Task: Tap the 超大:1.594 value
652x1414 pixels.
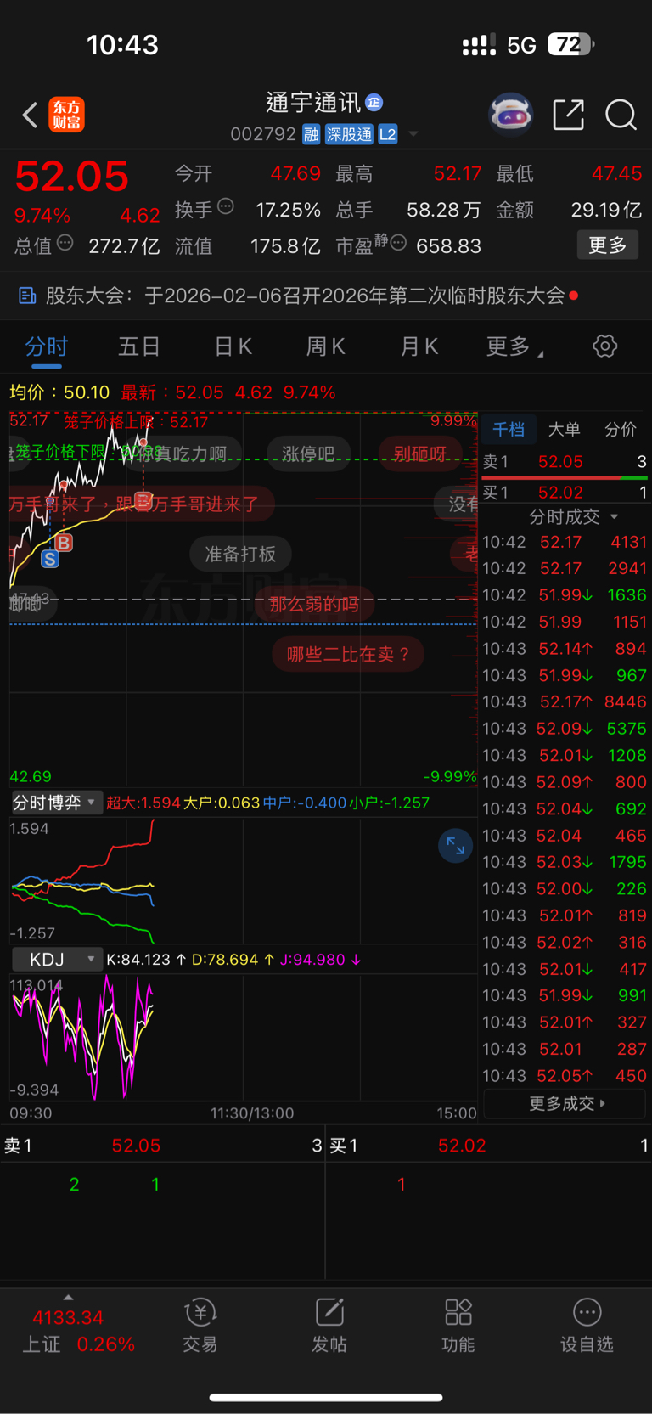Action: point(143,803)
